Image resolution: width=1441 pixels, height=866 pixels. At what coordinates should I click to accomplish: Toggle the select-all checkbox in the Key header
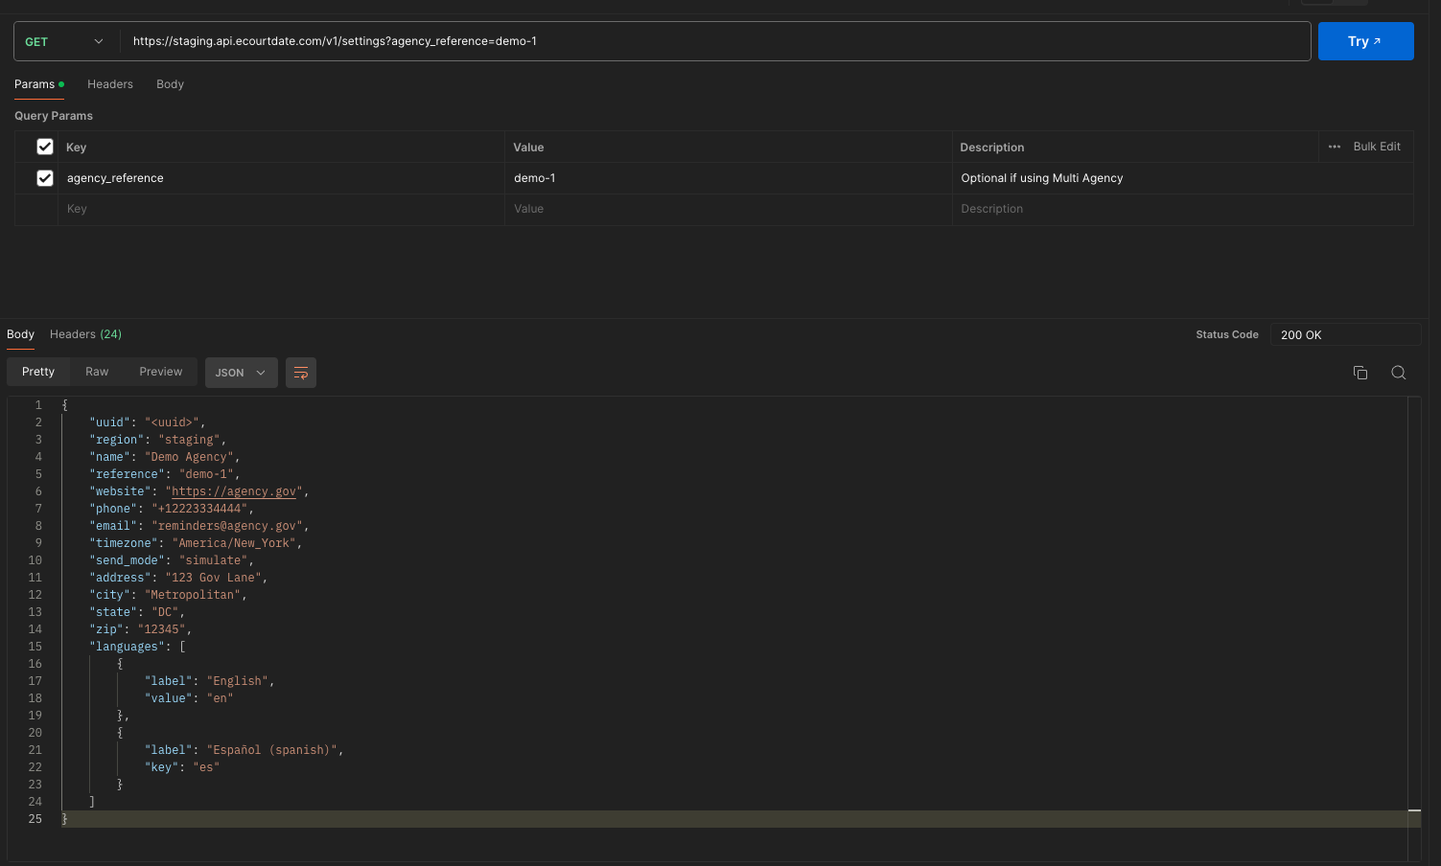pos(45,147)
